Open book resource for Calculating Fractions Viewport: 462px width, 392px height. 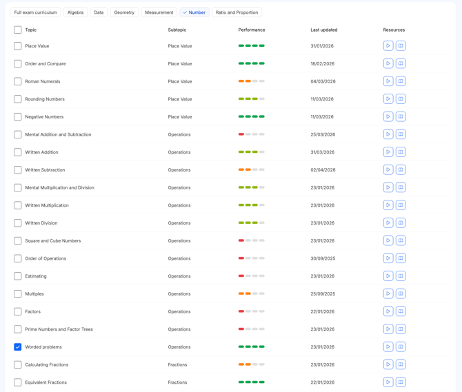tap(401, 364)
